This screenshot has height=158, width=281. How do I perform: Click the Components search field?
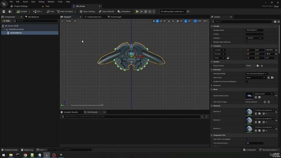pyautogui.click(x=36, y=21)
